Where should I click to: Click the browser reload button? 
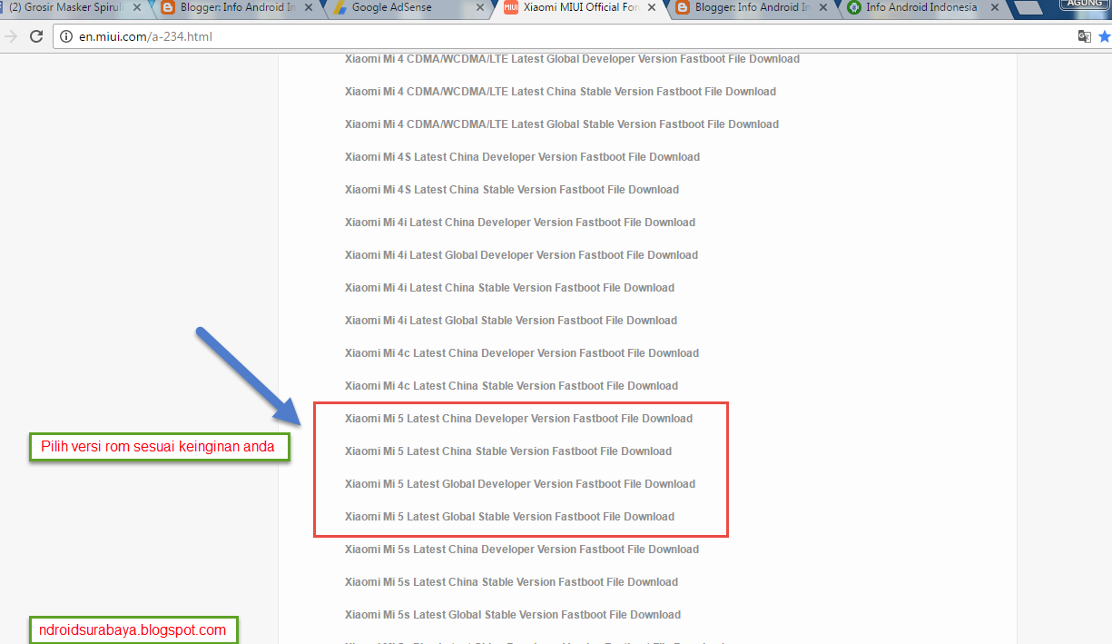pyautogui.click(x=36, y=37)
